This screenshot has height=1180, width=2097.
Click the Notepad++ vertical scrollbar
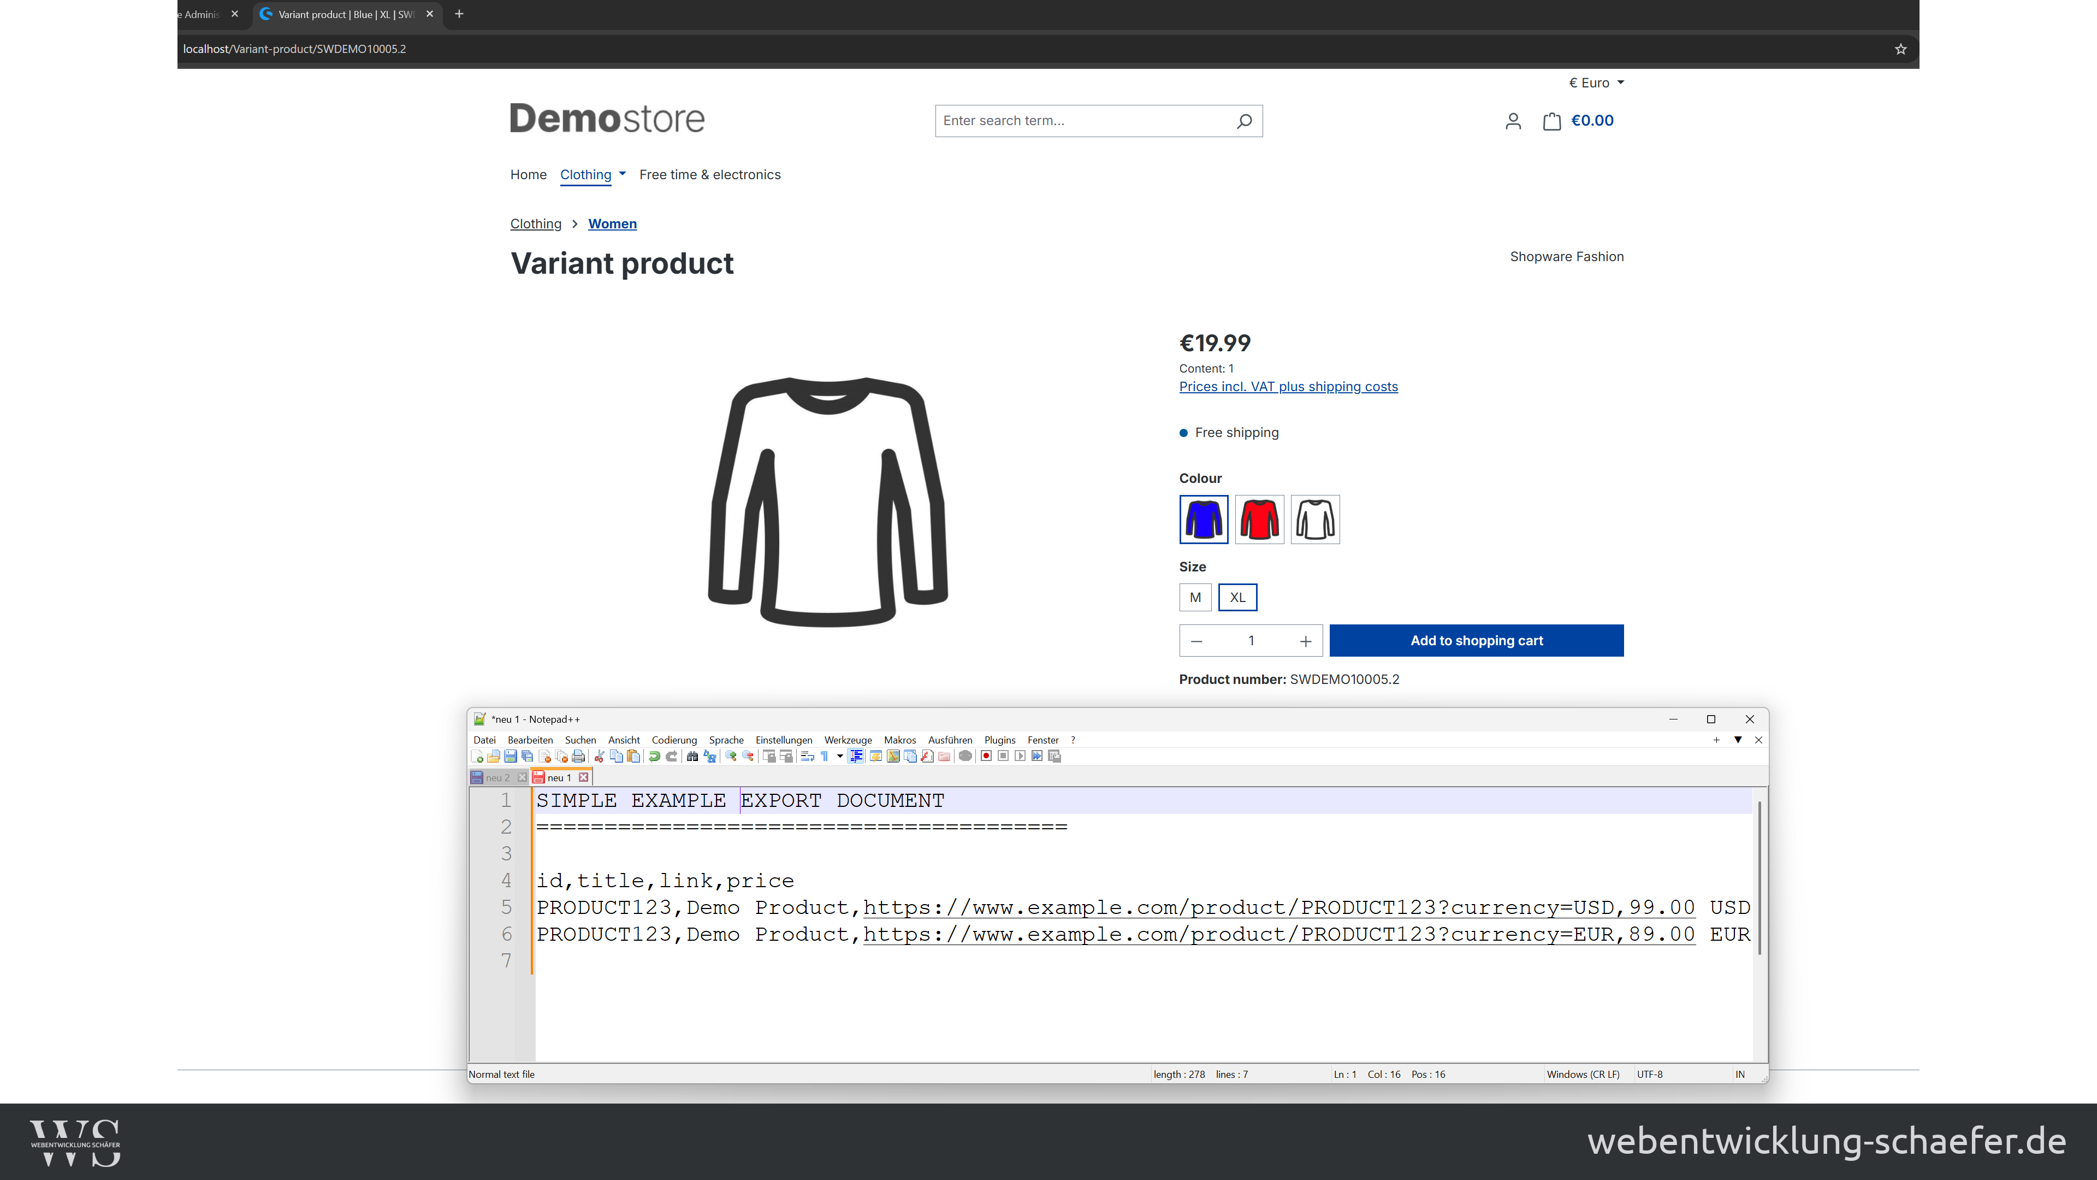(1759, 878)
